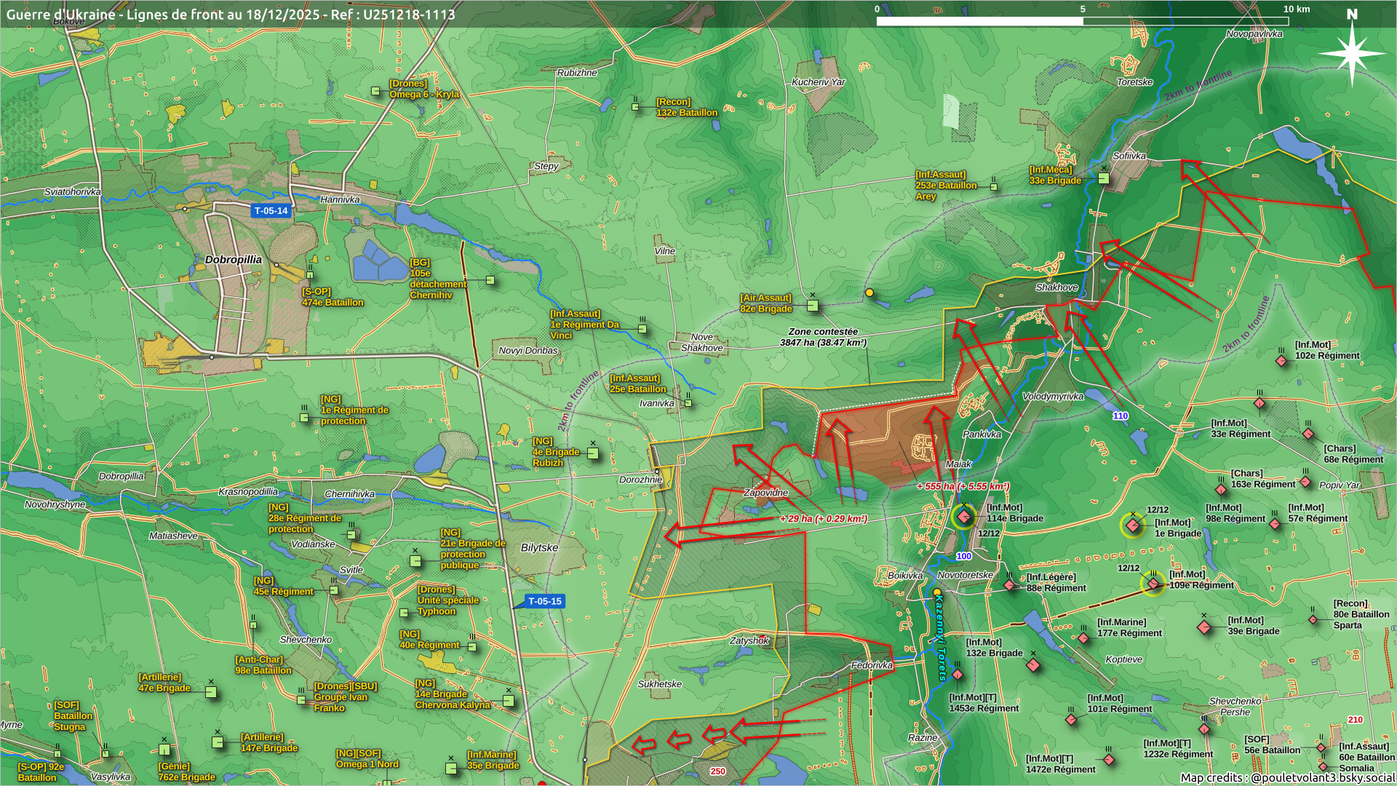Screen dimensions: 1397x786
Task: Click the 109e Régiment highlighted diamond marker
Action: click(1153, 583)
